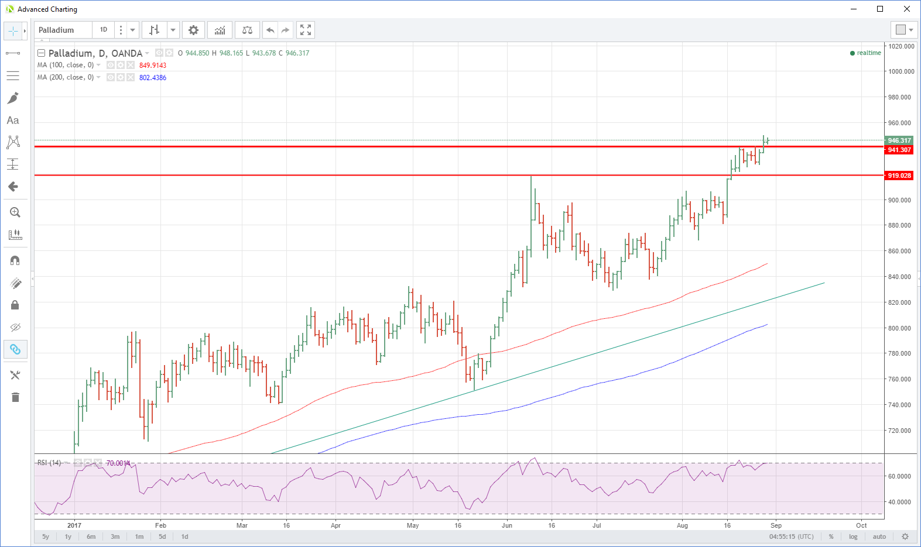The height and width of the screenshot is (547, 921).
Task: Select the 1d time range
Action: (184, 536)
